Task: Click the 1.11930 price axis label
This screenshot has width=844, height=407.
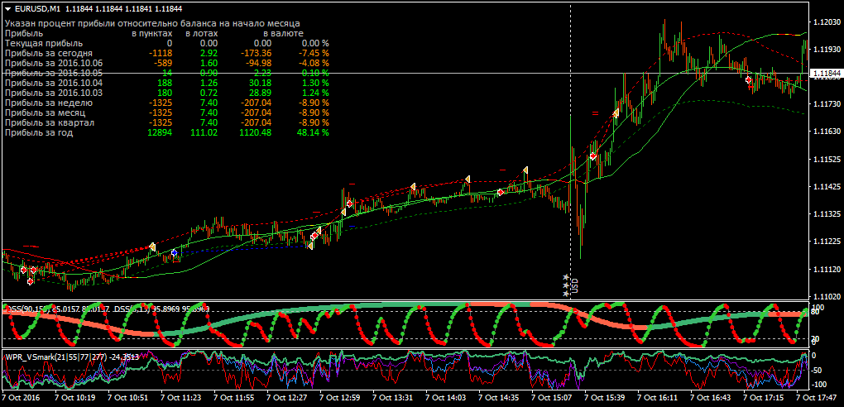Action: pos(825,50)
